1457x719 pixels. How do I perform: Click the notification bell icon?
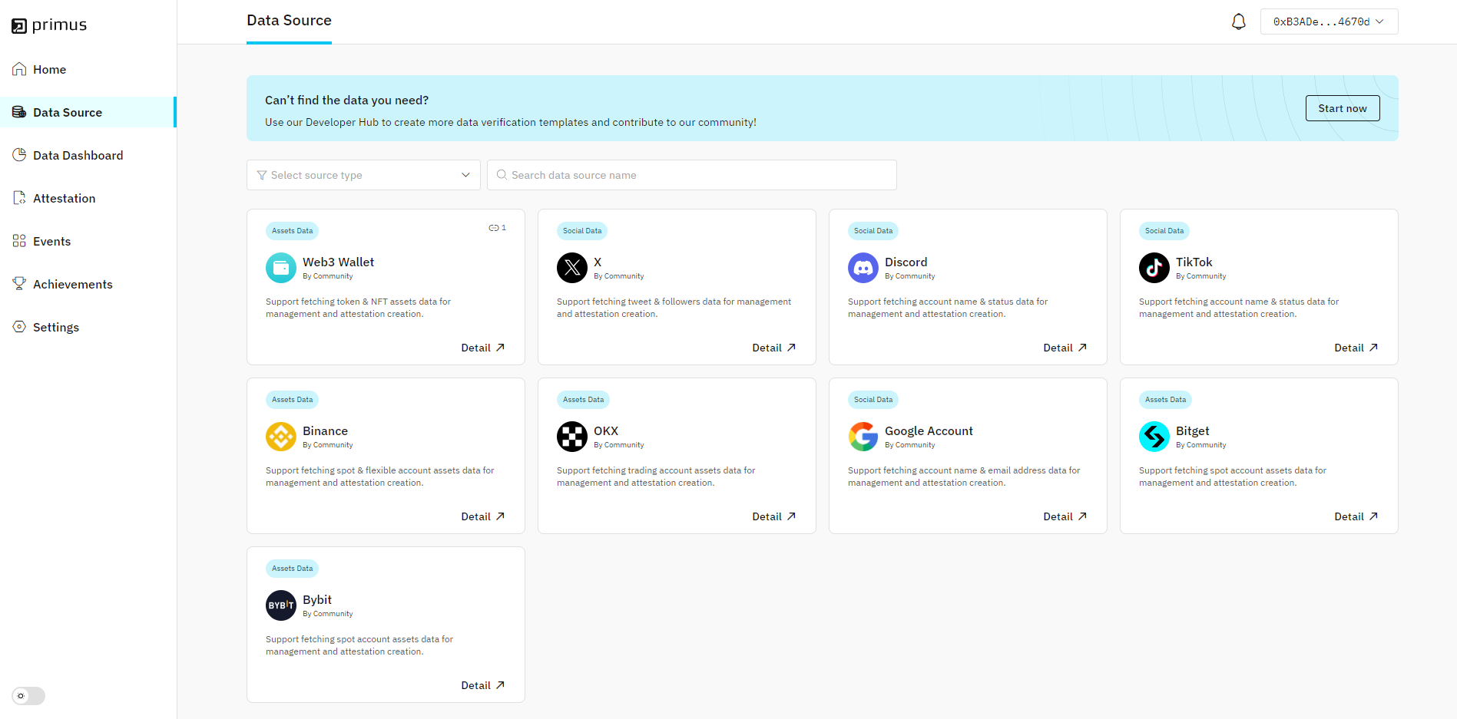1238,21
